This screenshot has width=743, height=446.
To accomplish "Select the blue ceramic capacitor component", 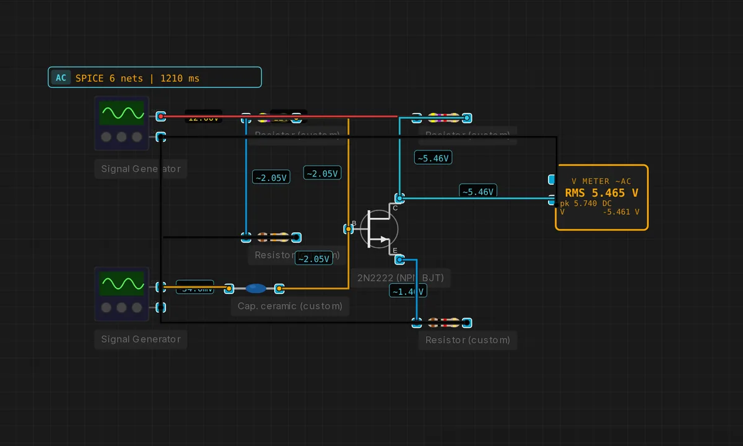I will pyautogui.click(x=255, y=288).
